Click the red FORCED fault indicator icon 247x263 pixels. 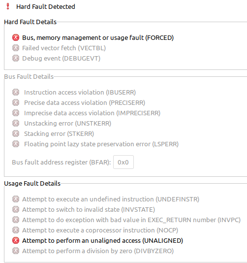pos(16,37)
